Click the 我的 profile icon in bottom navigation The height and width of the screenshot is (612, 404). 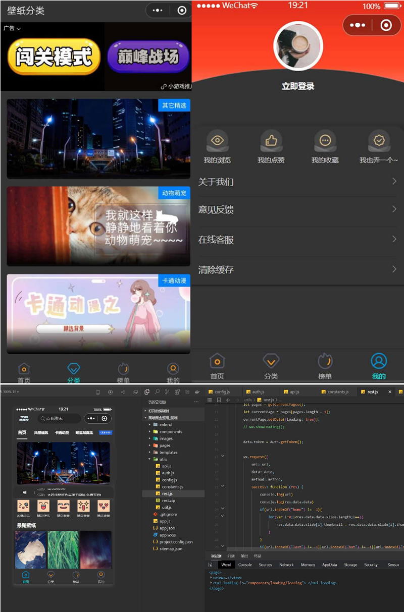point(379,361)
